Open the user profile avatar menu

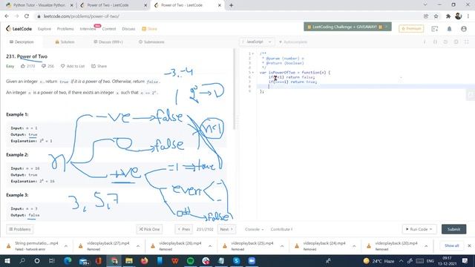click(464, 29)
